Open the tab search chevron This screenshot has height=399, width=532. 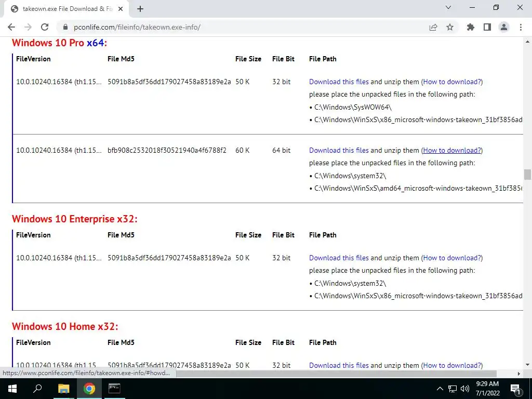click(x=448, y=7)
